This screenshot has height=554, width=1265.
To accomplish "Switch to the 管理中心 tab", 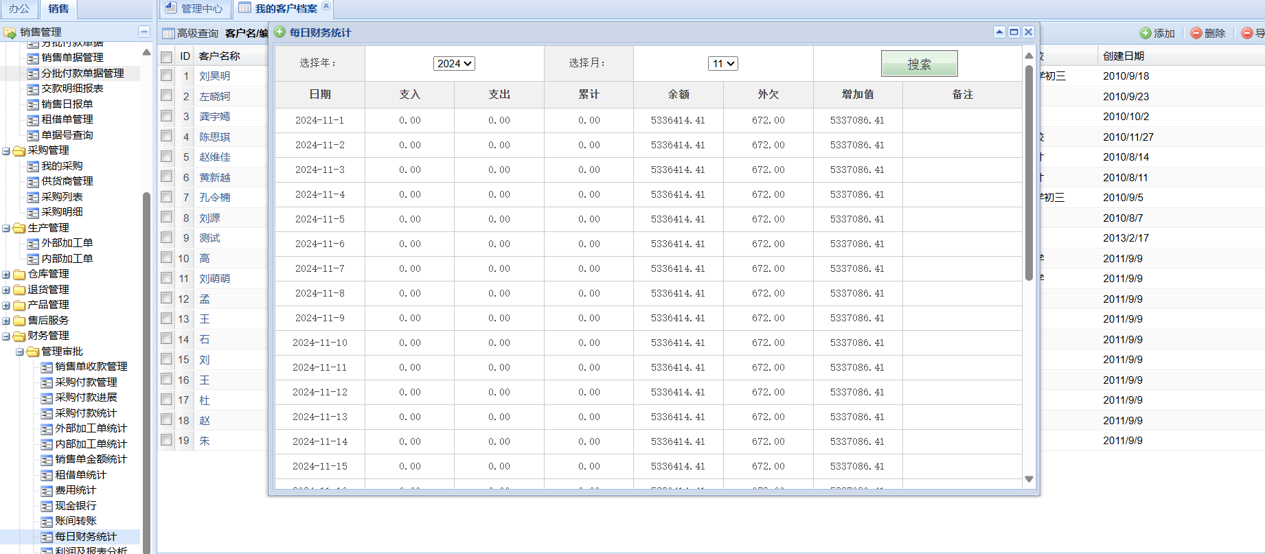I will click(201, 9).
